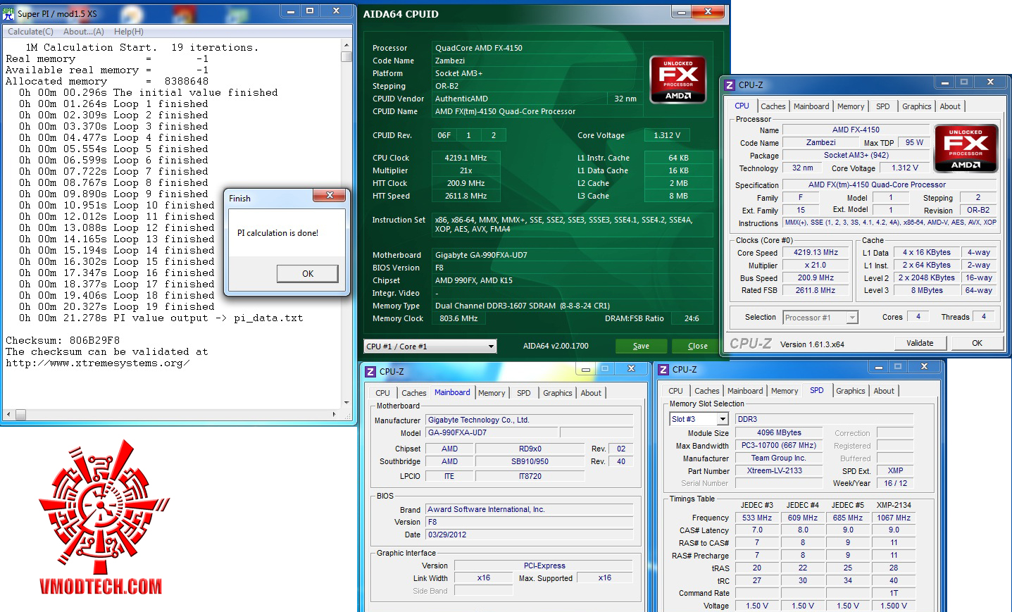Viewport: 1012px width, 612px height.
Task: Click Super PI horizontal scrollbar left arrow
Action: [x=8, y=414]
